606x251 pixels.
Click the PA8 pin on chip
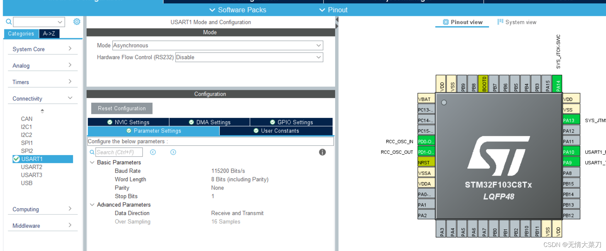pyautogui.click(x=571, y=173)
